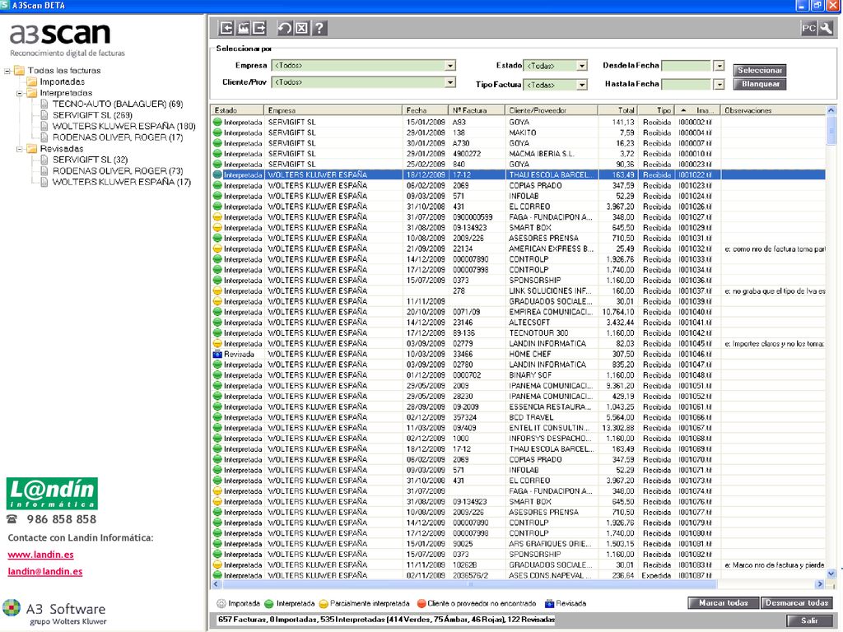Click in the Hasta la Fecha date field
This screenshot has height=632, width=843.
tap(686, 85)
